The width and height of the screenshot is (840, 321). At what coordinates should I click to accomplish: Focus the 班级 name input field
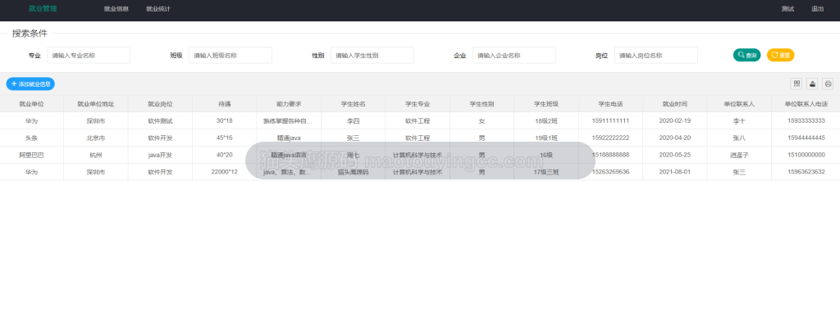tap(231, 55)
